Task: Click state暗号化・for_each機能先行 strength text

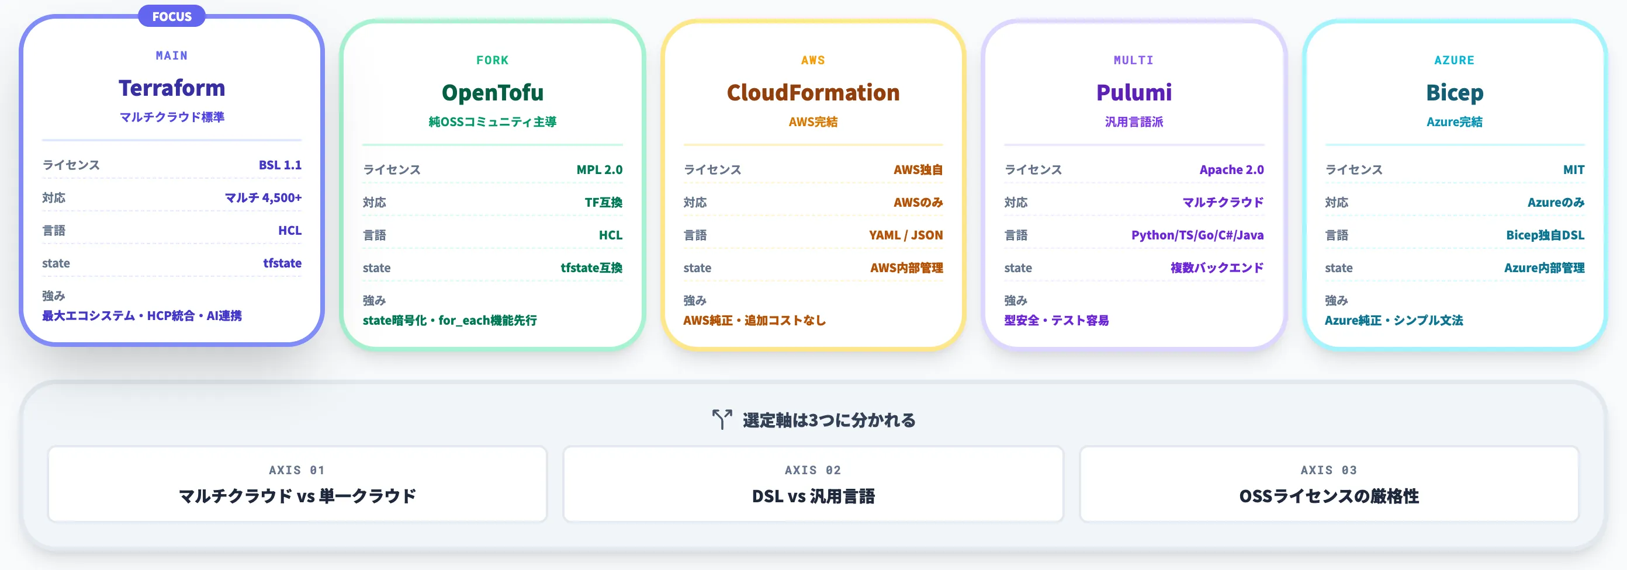Action: coord(449,320)
